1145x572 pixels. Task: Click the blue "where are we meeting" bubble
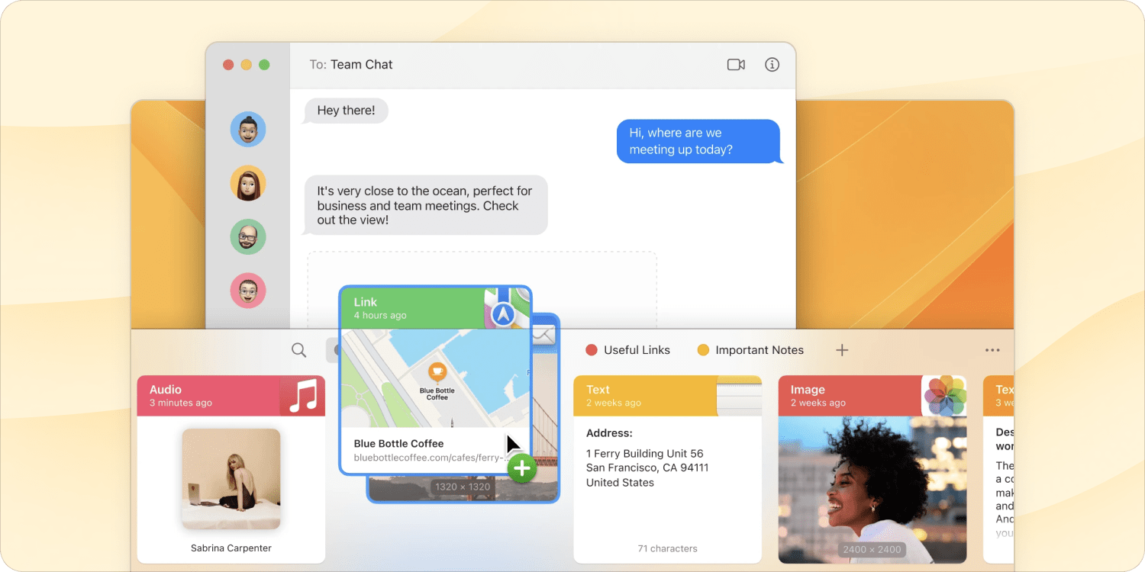(x=699, y=141)
